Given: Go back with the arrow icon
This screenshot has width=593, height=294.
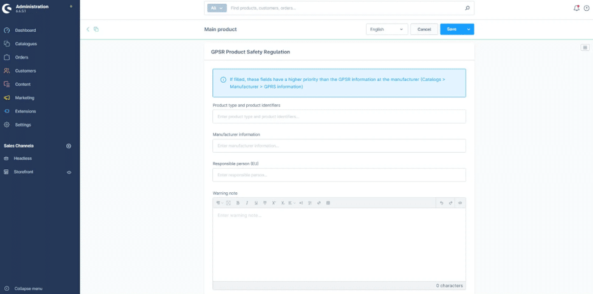Looking at the screenshot, I should tap(88, 29).
